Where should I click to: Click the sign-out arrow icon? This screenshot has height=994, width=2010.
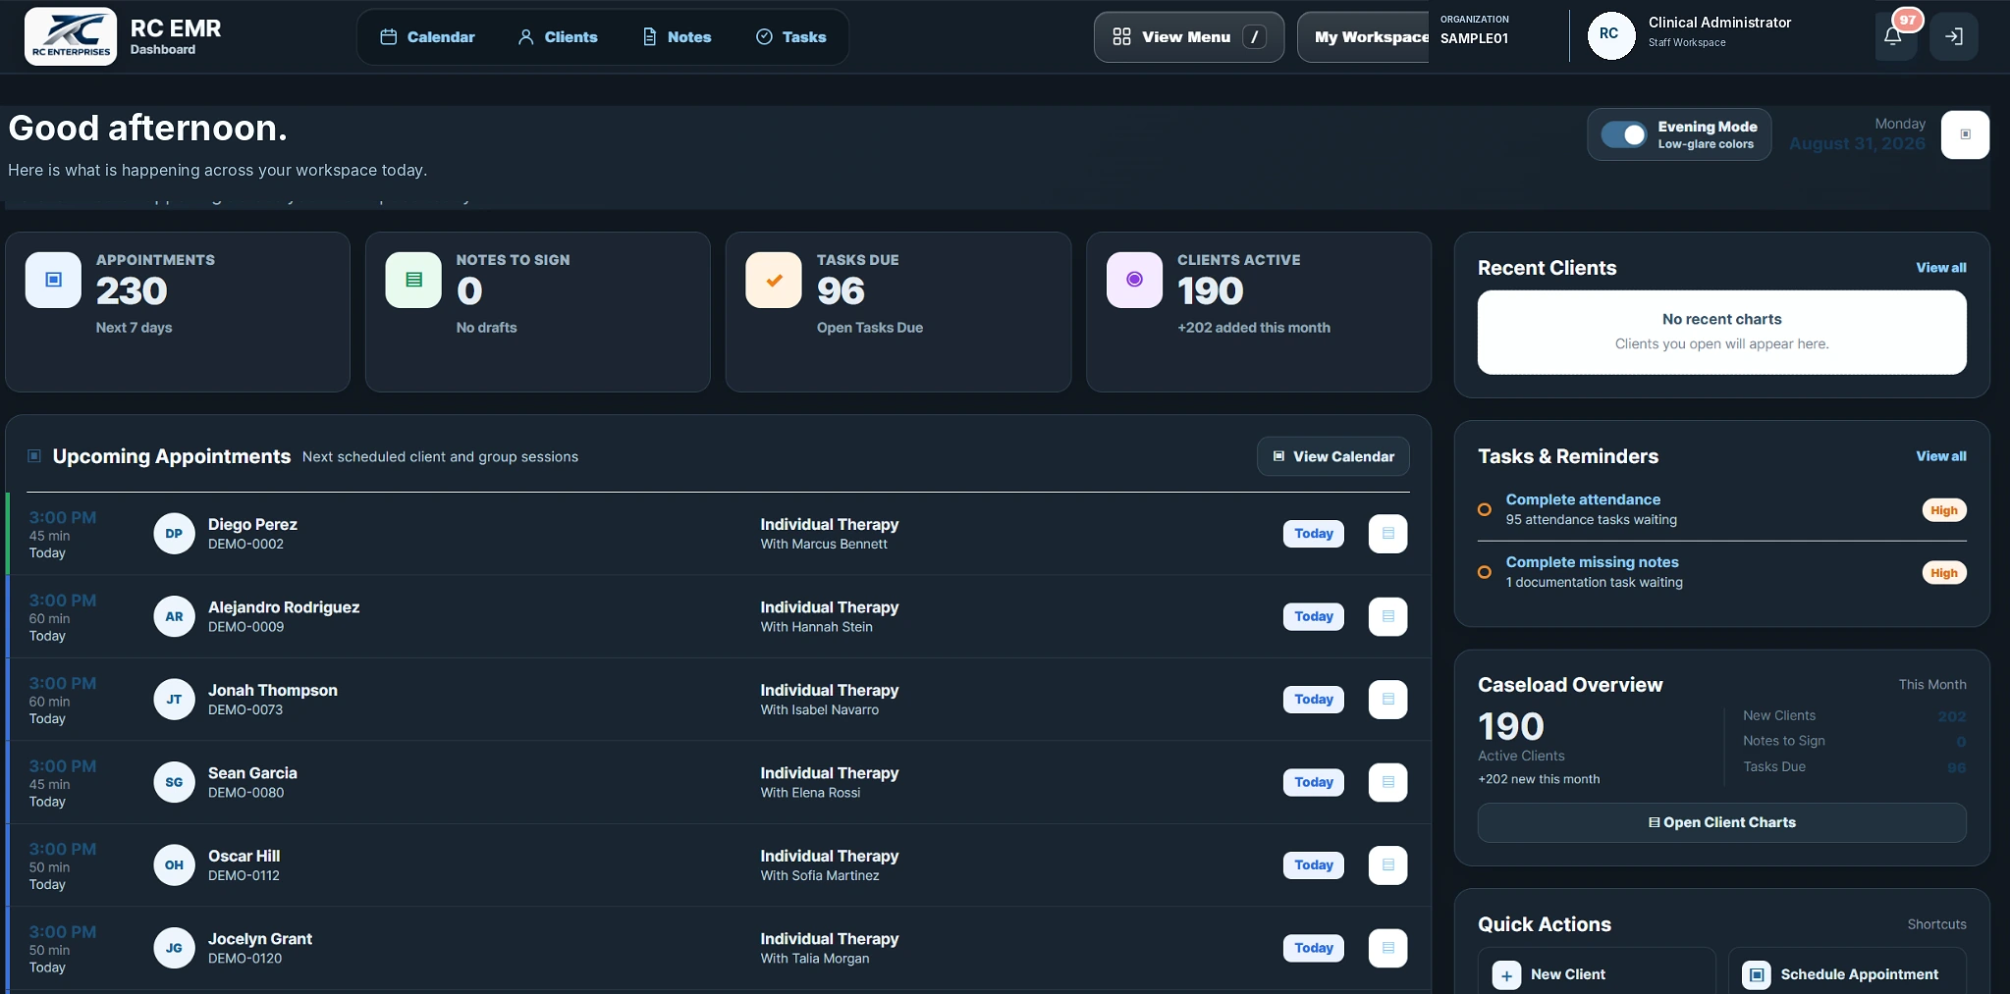point(1954,36)
